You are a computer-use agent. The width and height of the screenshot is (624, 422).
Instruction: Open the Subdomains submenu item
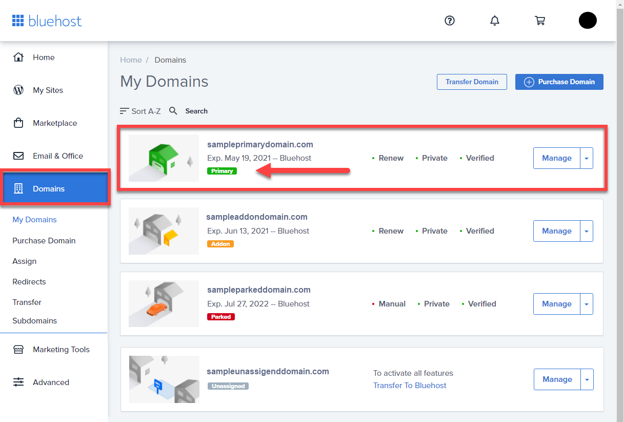click(x=35, y=321)
